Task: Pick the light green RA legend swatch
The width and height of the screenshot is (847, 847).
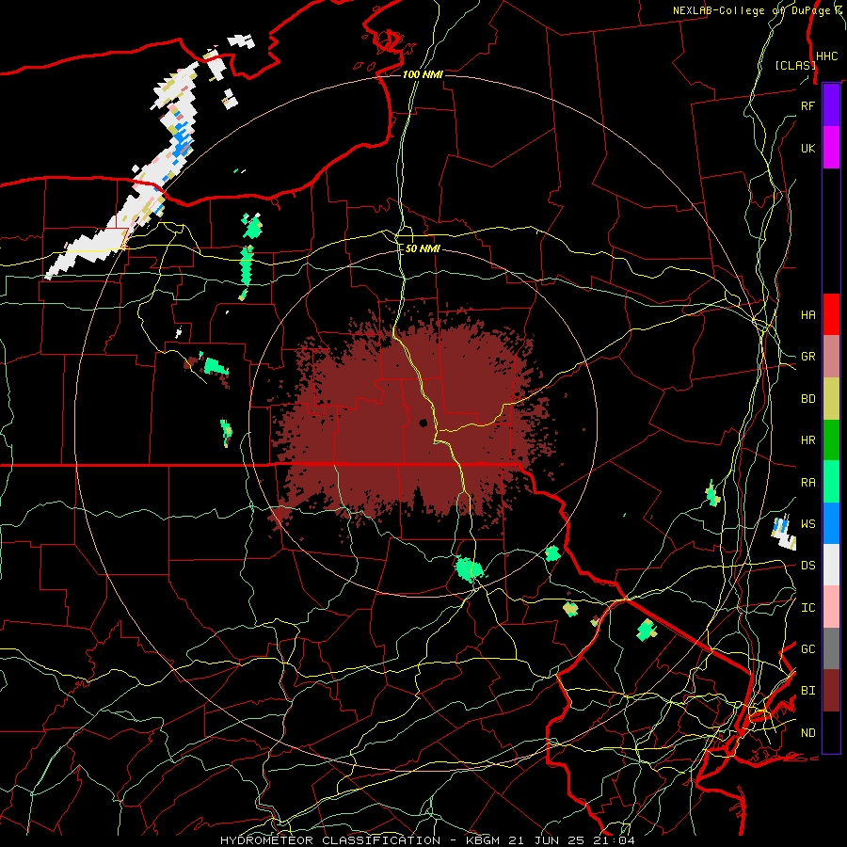Action: [831, 482]
